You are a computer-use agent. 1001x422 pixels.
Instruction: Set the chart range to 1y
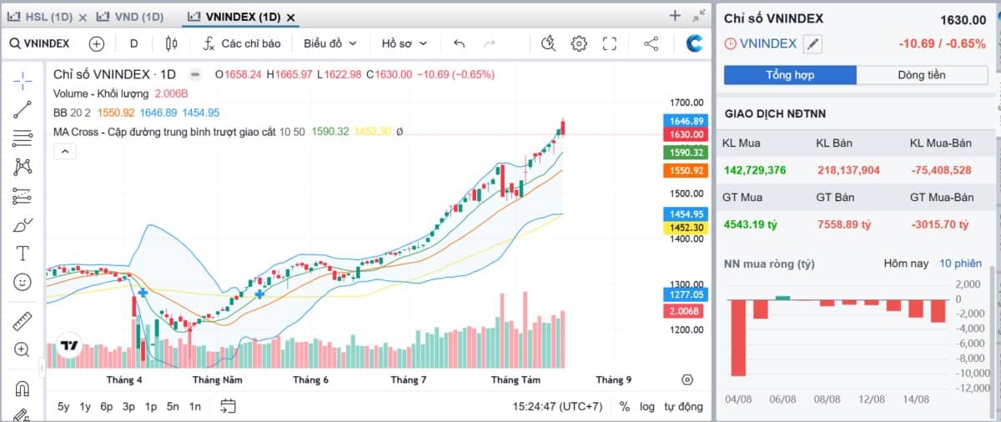point(85,406)
